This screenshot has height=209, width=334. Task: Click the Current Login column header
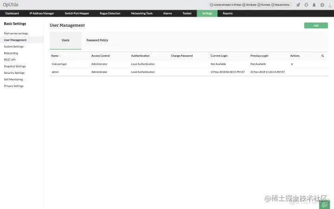coord(219,56)
